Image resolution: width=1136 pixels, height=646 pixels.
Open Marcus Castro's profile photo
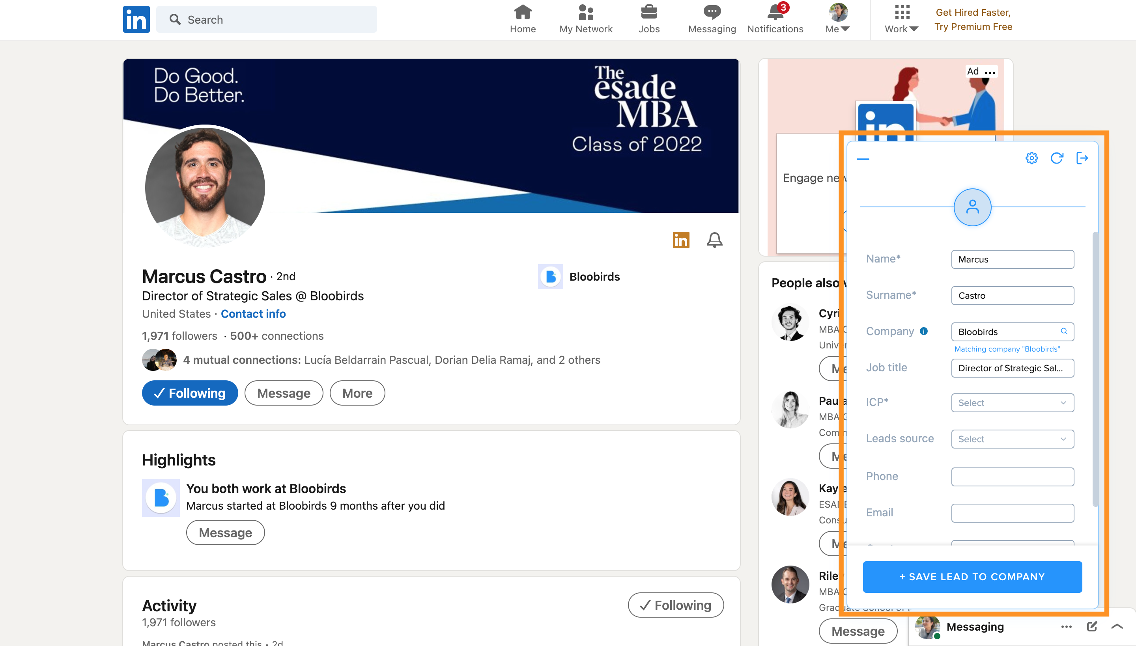pos(205,187)
